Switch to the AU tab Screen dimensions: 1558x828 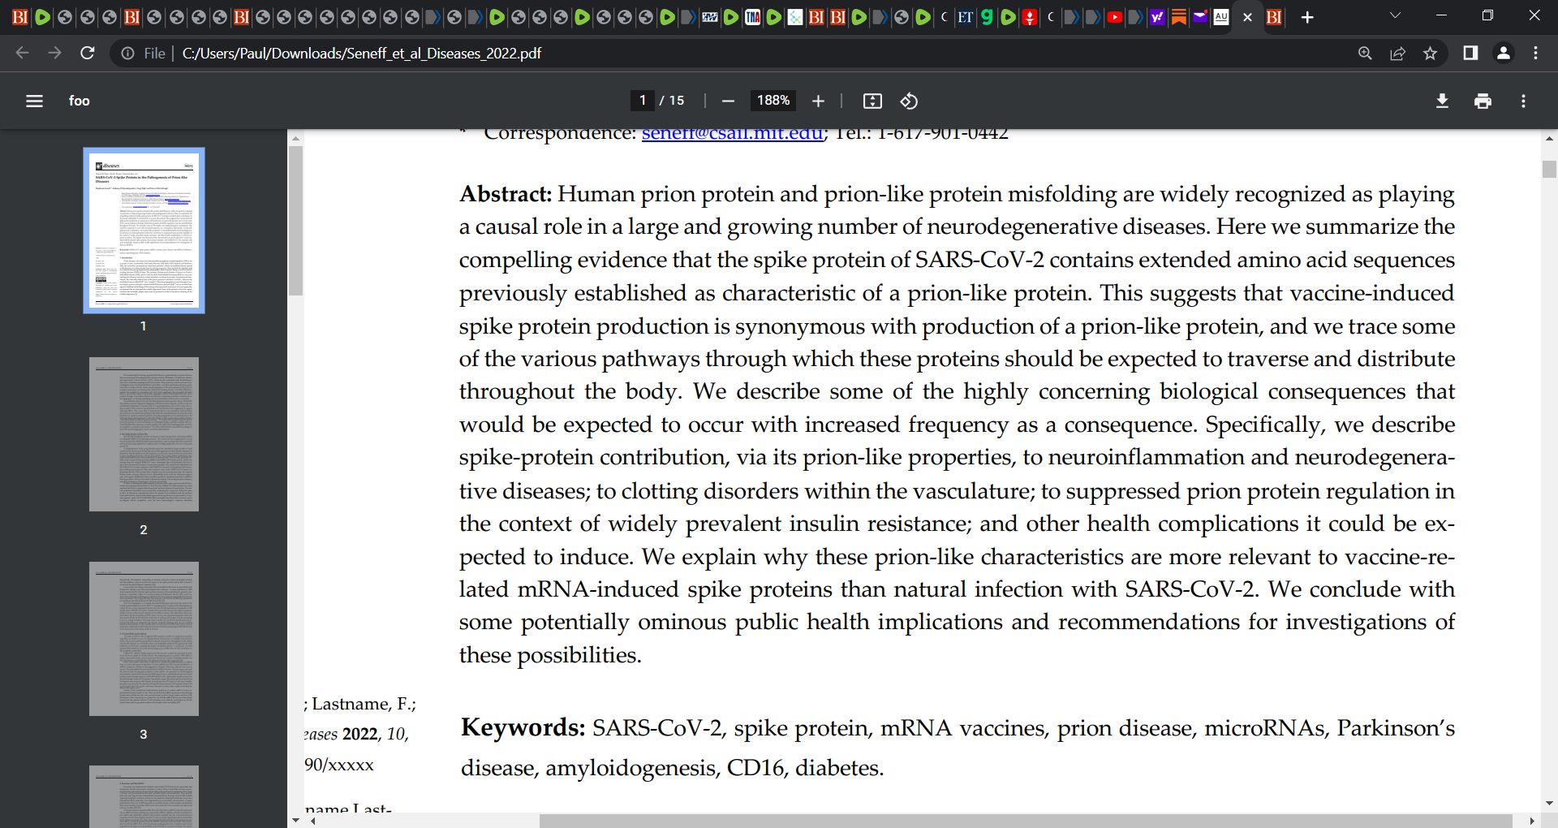click(1220, 17)
